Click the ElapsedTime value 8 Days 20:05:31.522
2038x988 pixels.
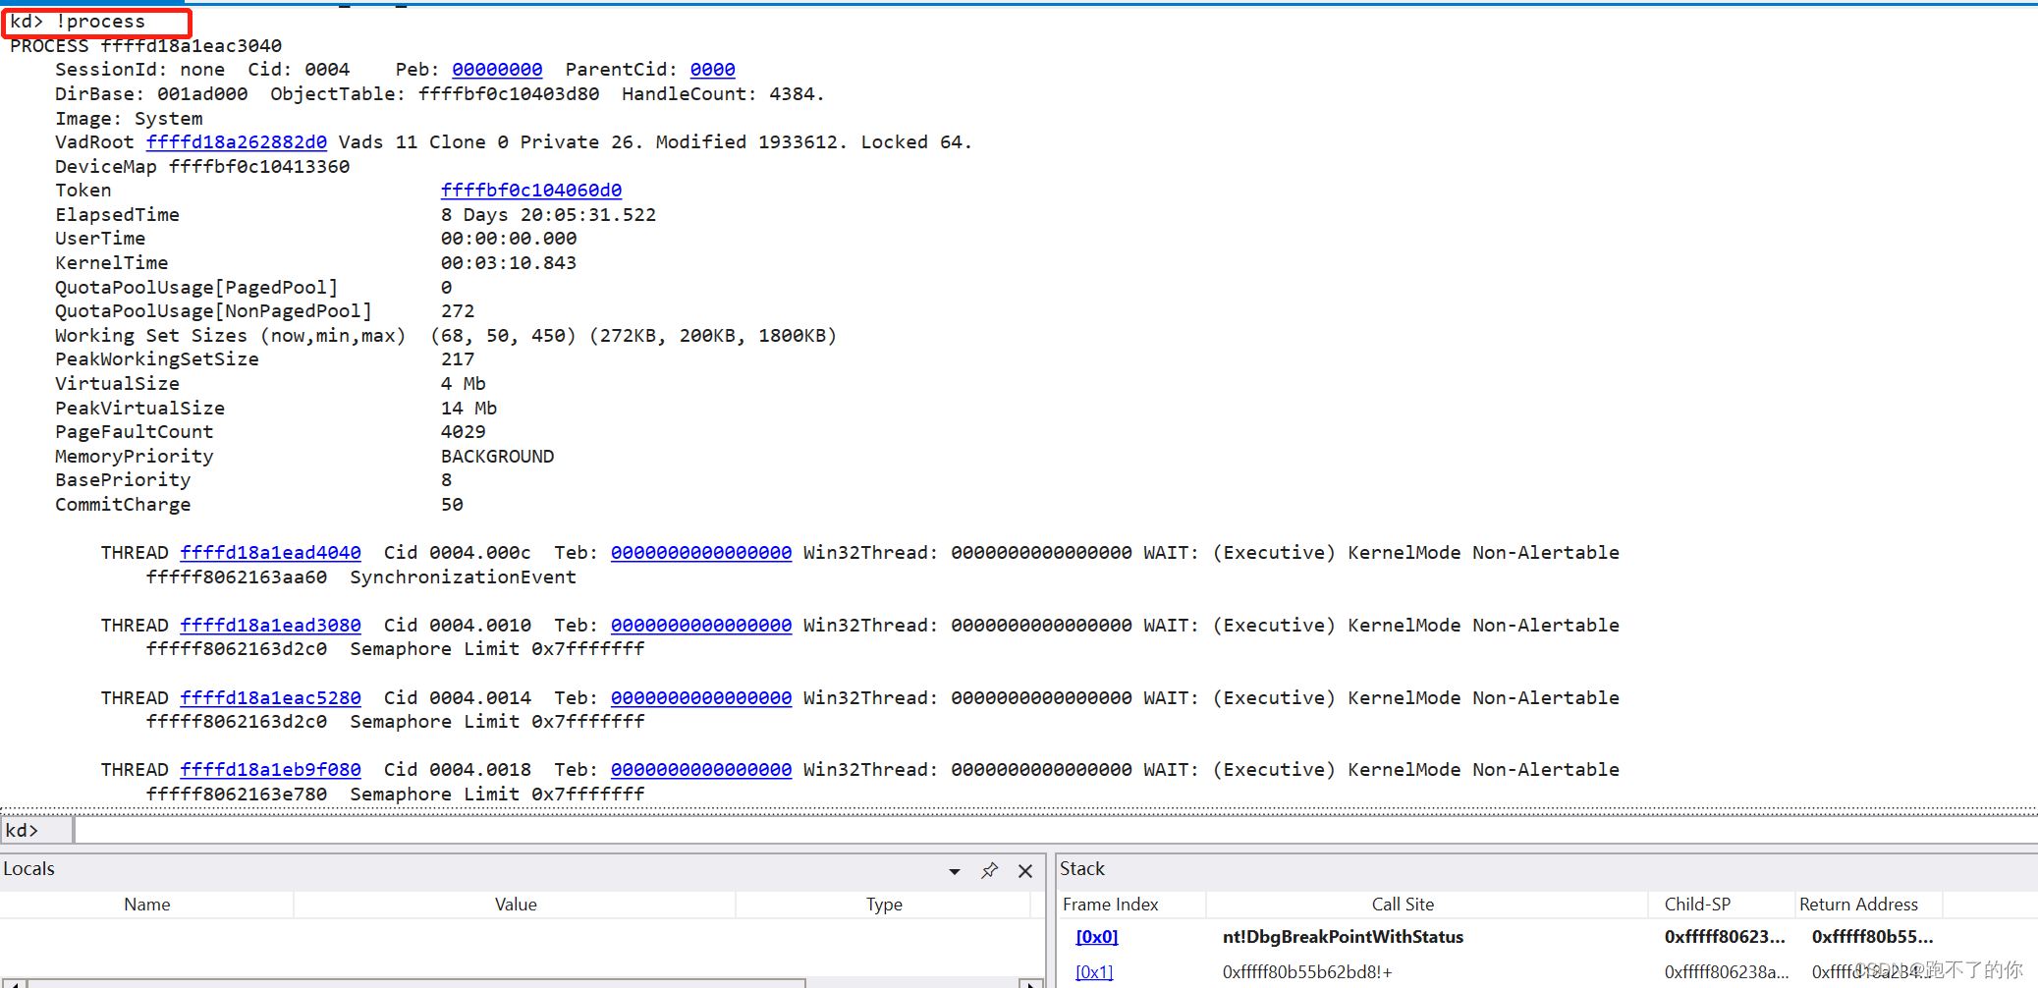point(548,215)
